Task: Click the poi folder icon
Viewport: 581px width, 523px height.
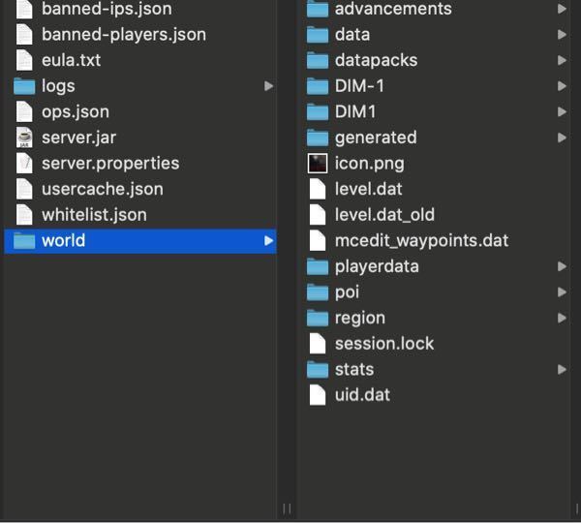Action: point(318,292)
